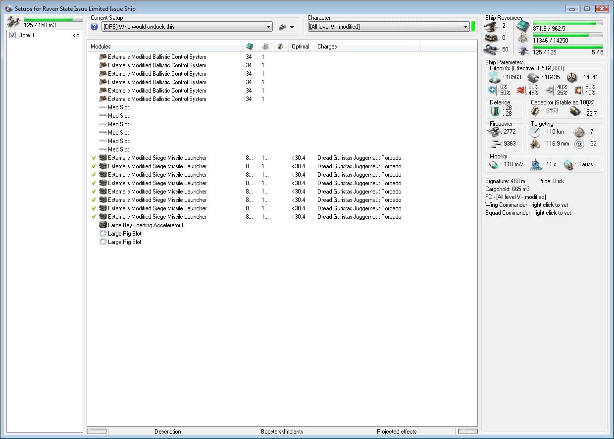Click the Firepower DPS icon showing 2772
This screenshot has width=614, height=439.
(494, 132)
